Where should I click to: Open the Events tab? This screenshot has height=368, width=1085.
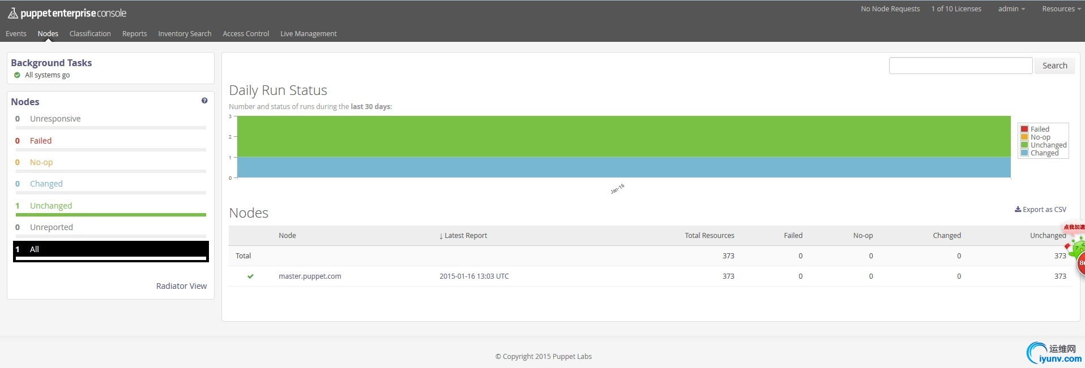(x=16, y=34)
